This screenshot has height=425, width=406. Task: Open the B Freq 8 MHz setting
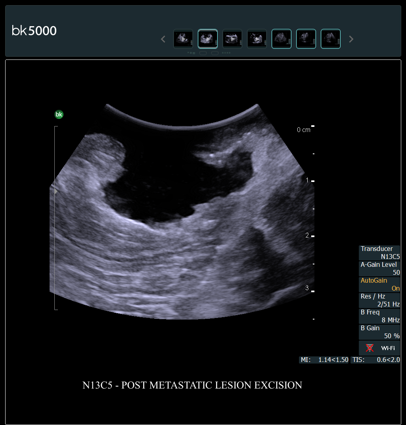pyautogui.click(x=379, y=316)
